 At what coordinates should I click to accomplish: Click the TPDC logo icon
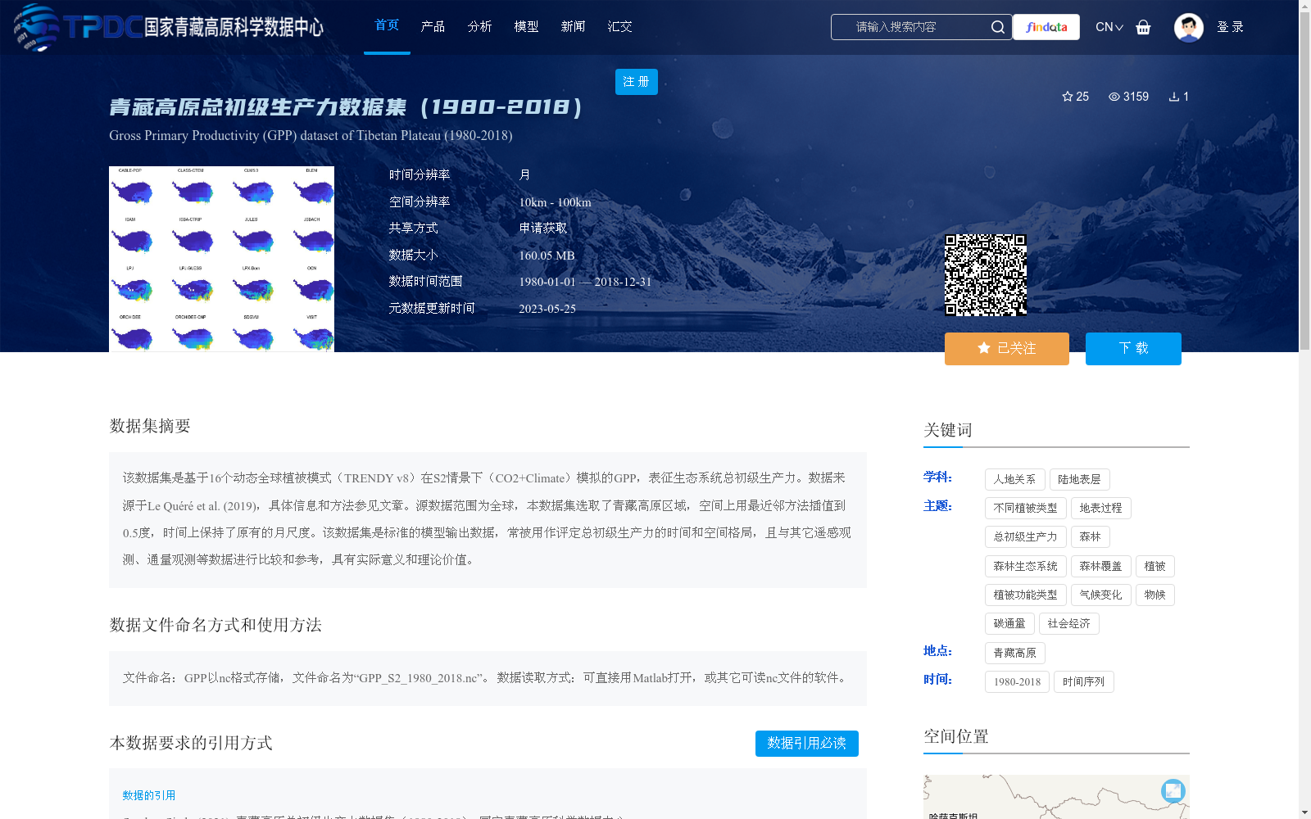coord(33,26)
